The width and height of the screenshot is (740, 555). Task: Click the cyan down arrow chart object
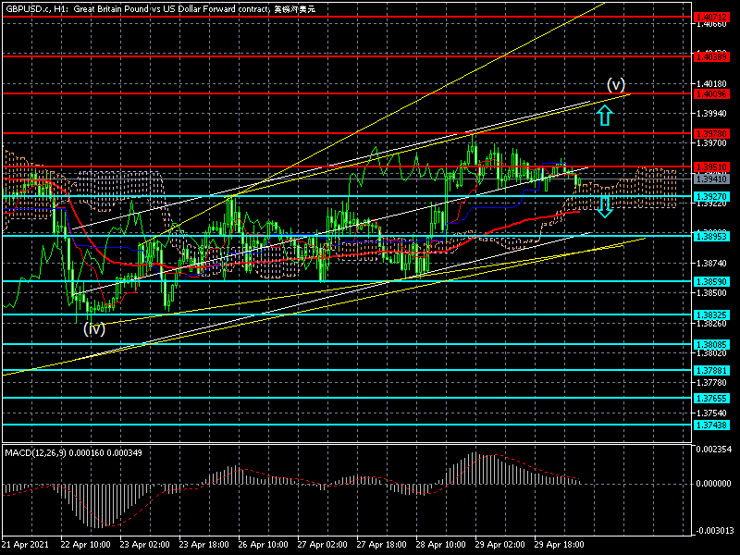[605, 207]
